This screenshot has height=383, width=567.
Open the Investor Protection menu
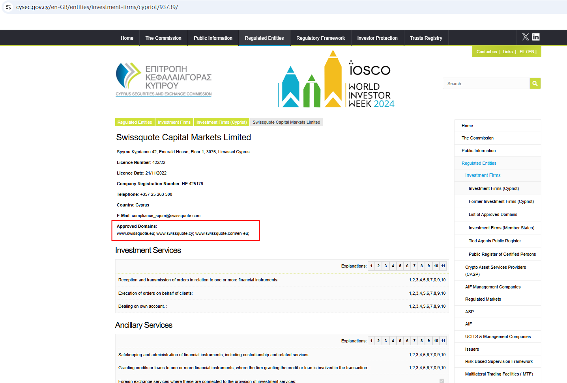[377, 38]
